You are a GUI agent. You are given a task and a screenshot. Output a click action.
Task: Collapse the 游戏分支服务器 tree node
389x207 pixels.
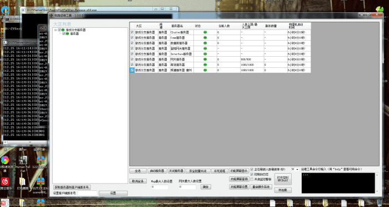pyautogui.click(x=56, y=30)
